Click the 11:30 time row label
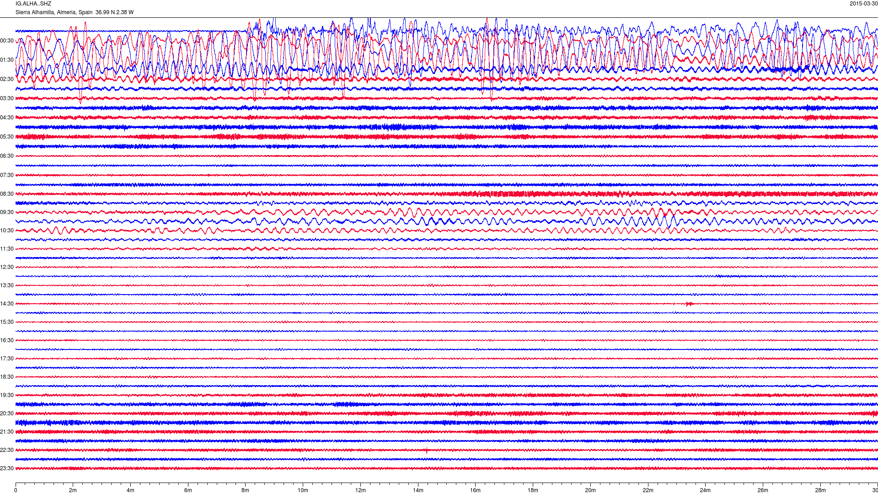The width and height of the screenshot is (878, 494). click(x=7, y=249)
